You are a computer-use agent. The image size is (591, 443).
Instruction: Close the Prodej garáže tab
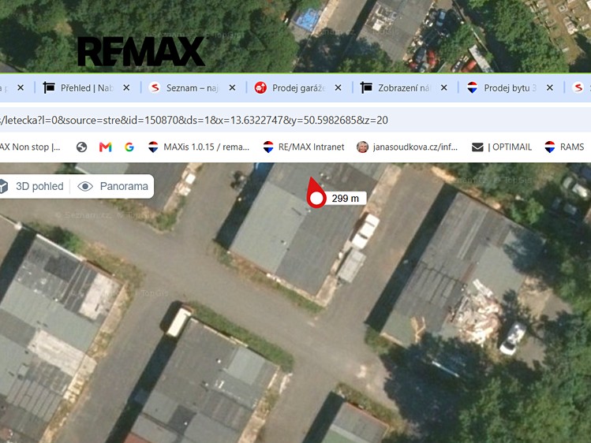tap(338, 87)
